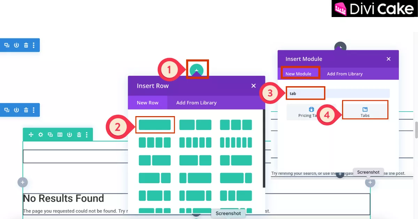Trash section in blue toolbar nearest green row toolbar

[x=26, y=110]
